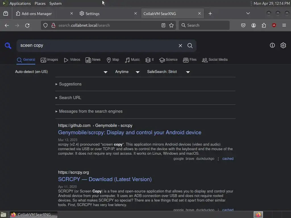Close the Settings tab

[x=136, y=13]
